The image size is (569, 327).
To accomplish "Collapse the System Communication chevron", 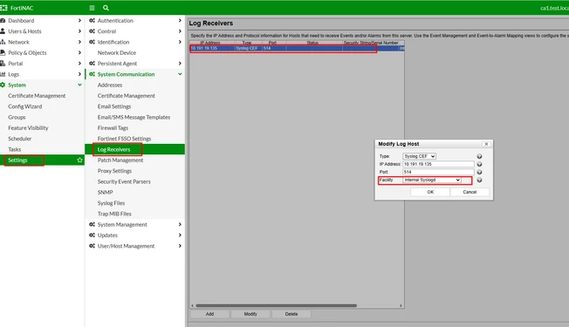I will (x=180, y=74).
